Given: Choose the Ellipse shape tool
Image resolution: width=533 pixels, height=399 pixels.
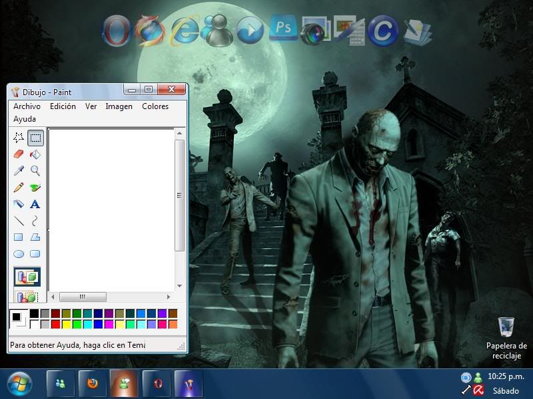Looking at the screenshot, I should point(19,254).
